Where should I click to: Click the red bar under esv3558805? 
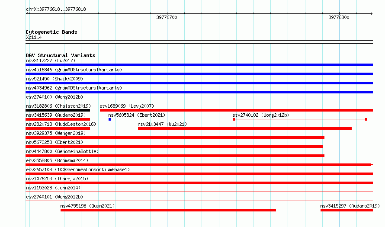click(x=198, y=165)
